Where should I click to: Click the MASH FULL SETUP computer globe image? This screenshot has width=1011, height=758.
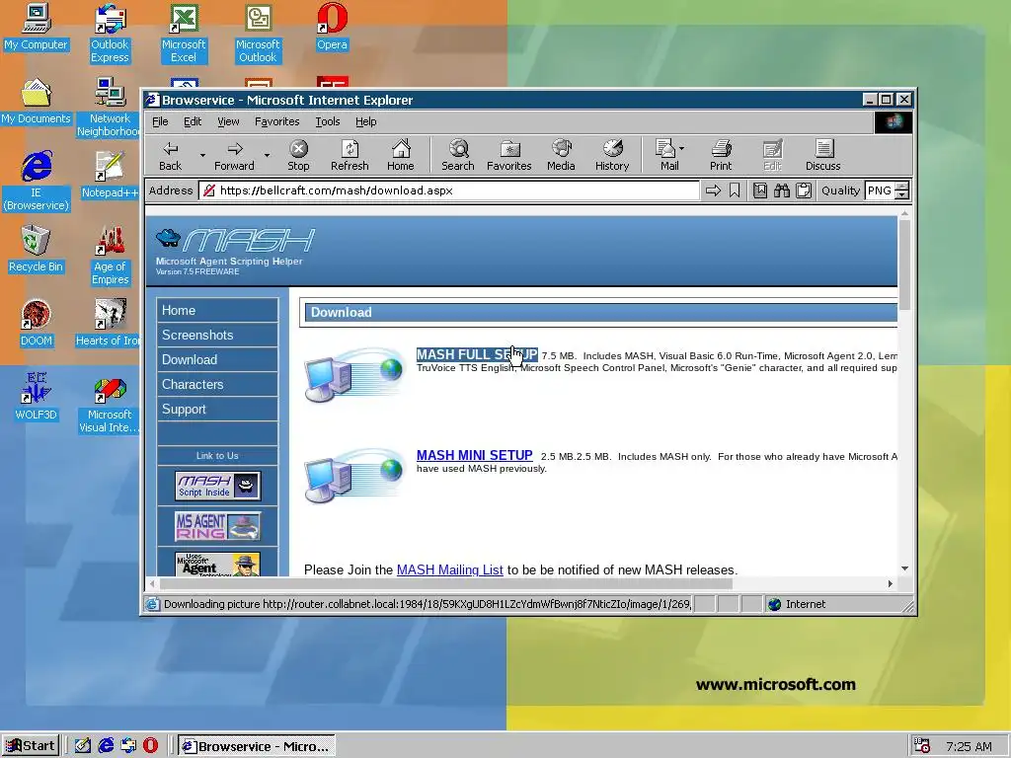click(x=354, y=374)
